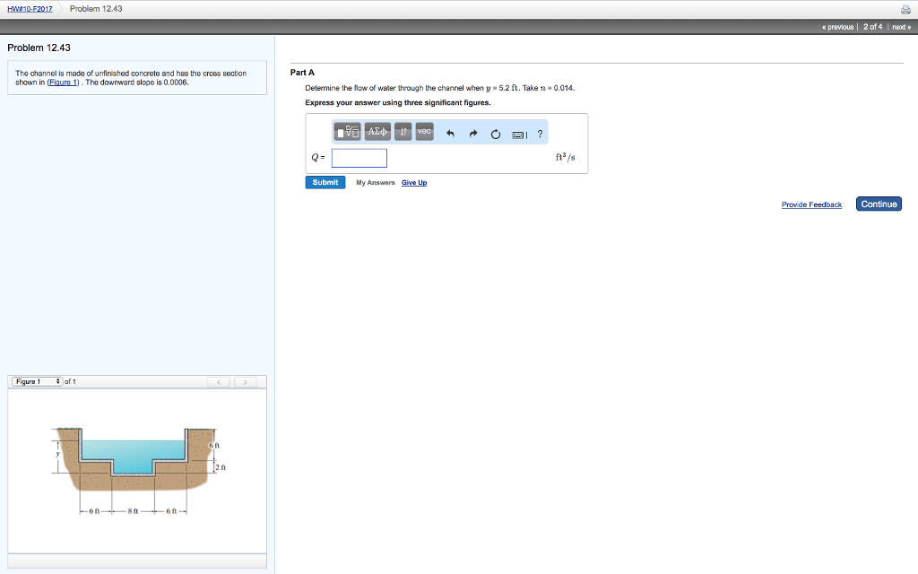Reset the answer field with circular arrow
Image resolution: width=918 pixels, height=574 pixels.
(495, 135)
